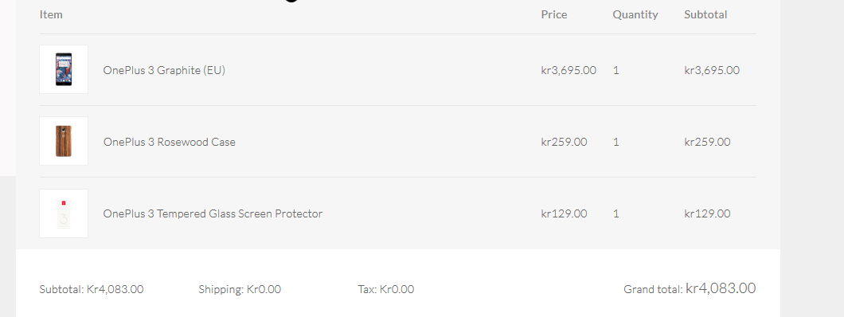Select the kr259.00 price of Rosewood Case
Viewport: 844px width, 317px height.
(564, 142)
